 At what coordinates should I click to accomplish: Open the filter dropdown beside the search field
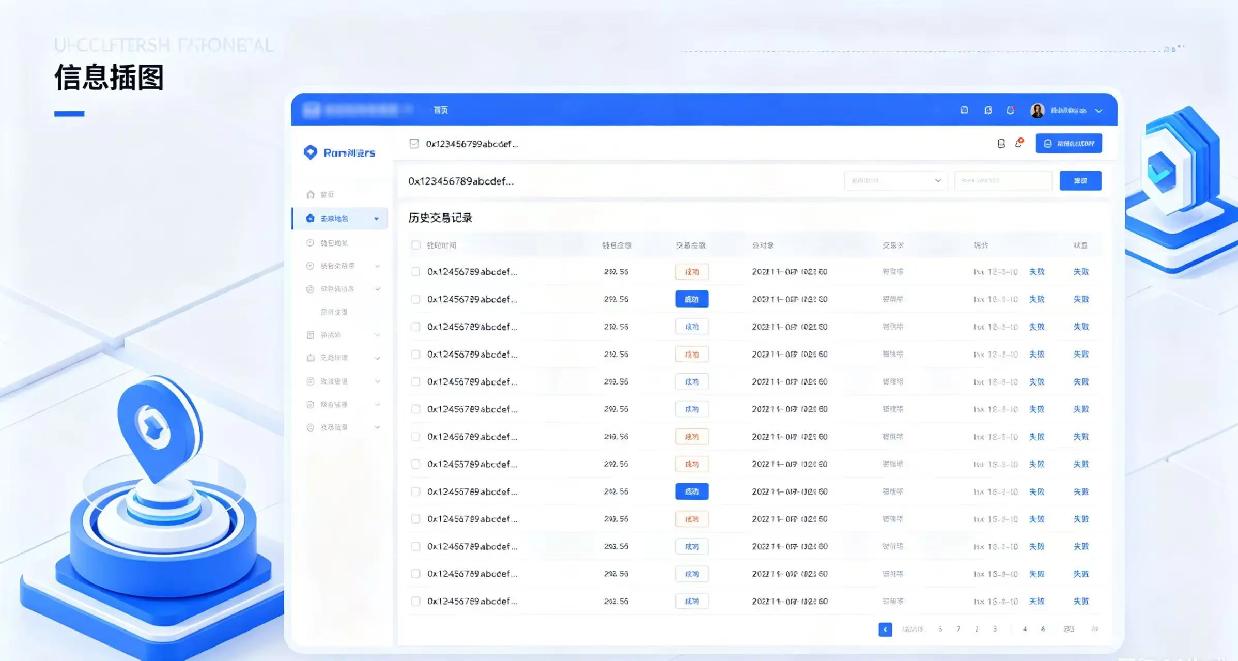pos(895,181)
